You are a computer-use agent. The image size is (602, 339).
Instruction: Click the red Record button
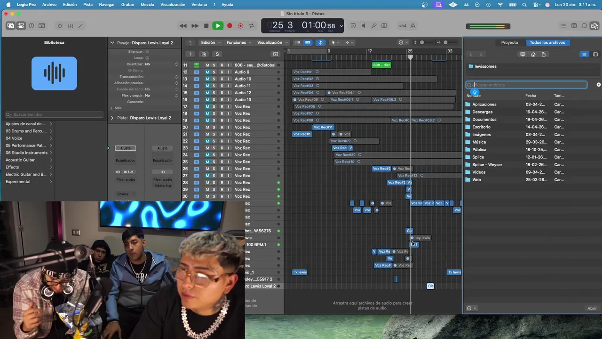(x=230, y=26)
